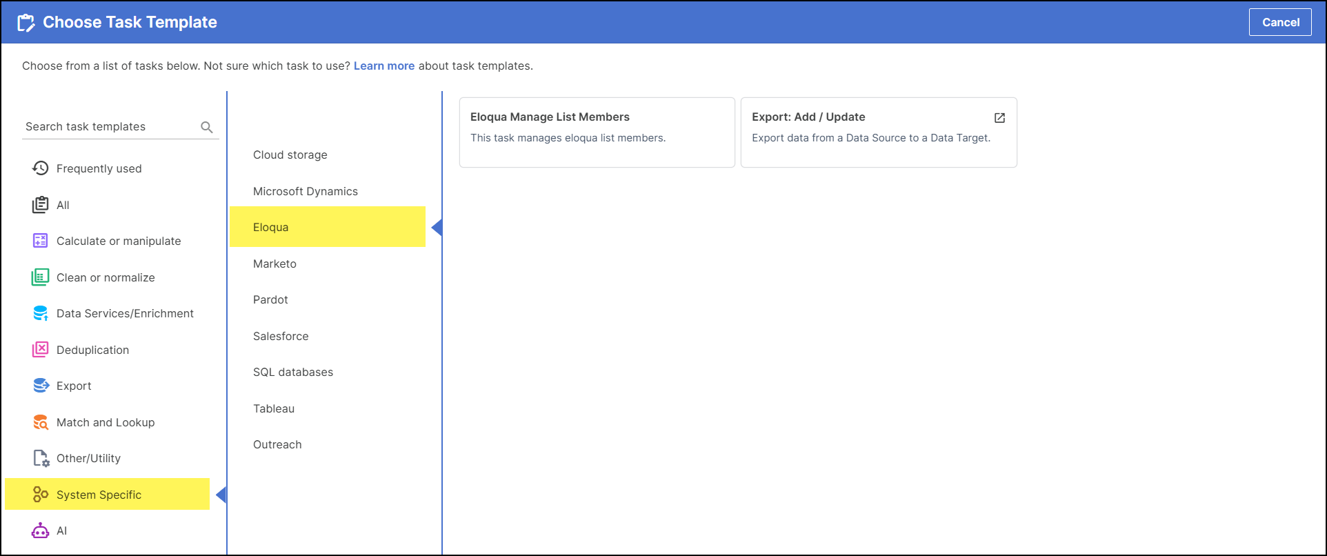1327x556 pixels.
Task: Select the Eloqua subcategory
Action: click(x=328, y=227)
